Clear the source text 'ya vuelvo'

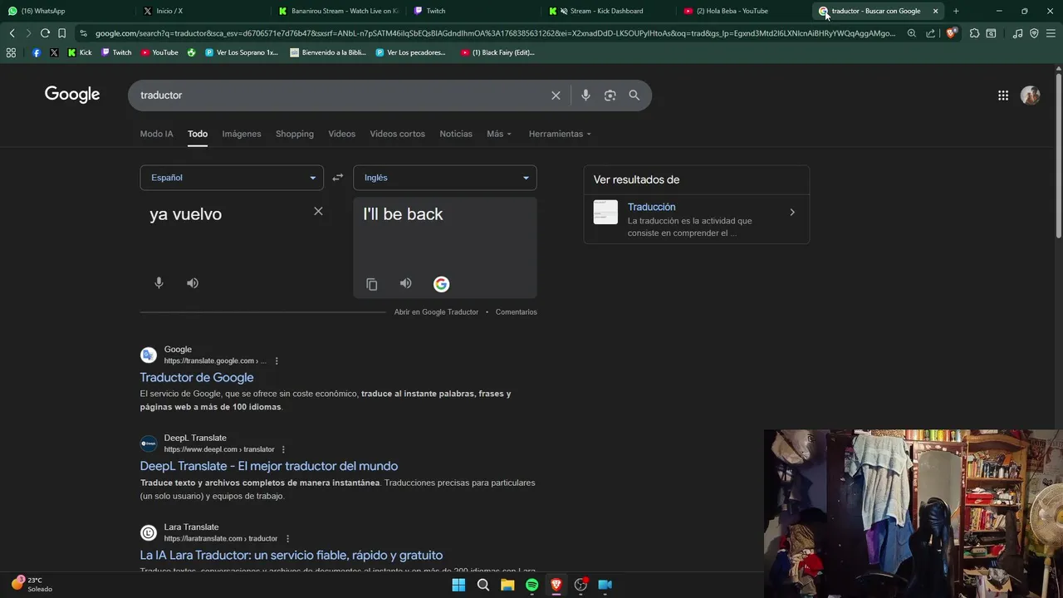[x=318, y=211]
